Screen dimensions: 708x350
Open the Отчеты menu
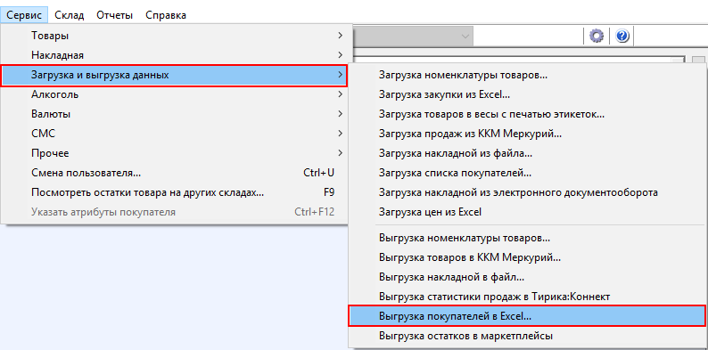[115, 15]
